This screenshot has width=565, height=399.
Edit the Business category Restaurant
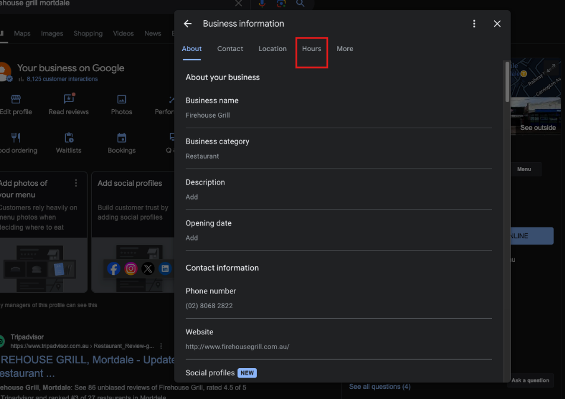(338, 148)
